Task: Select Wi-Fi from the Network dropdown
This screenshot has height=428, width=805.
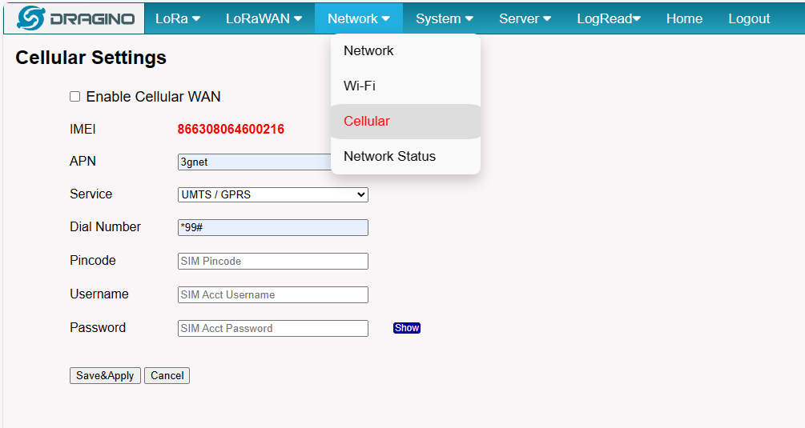Action: point(405,86)
